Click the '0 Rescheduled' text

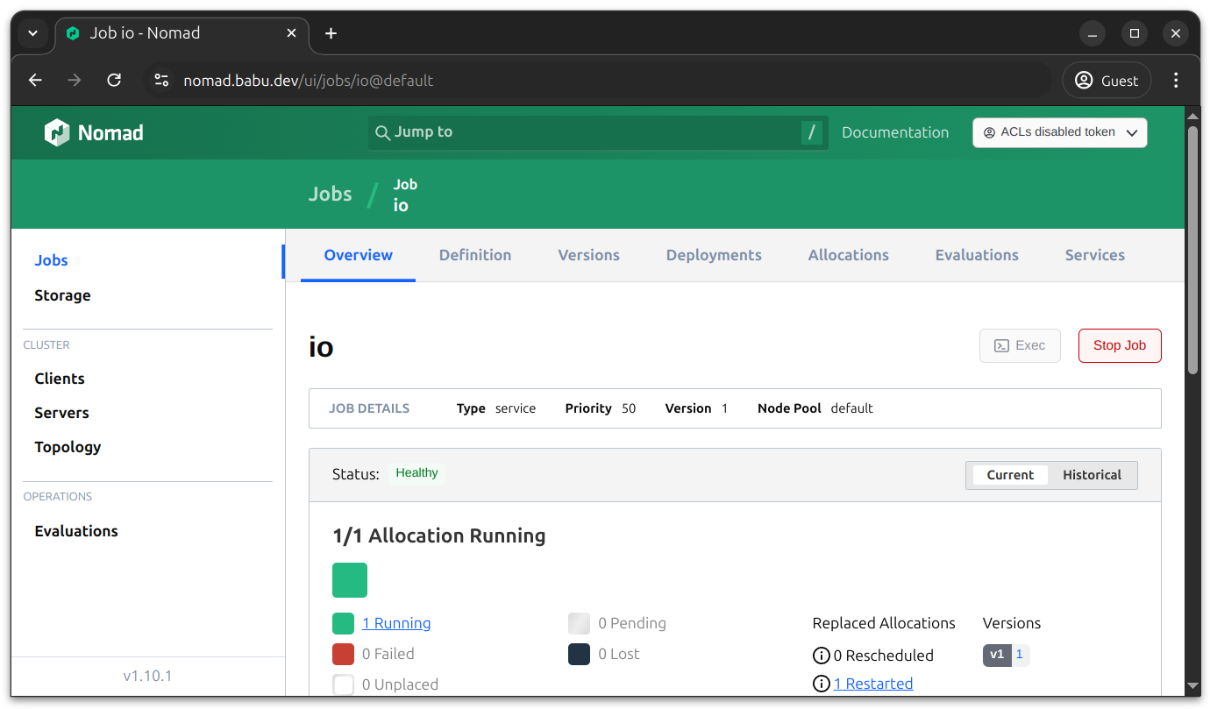(x=883, y=656)
